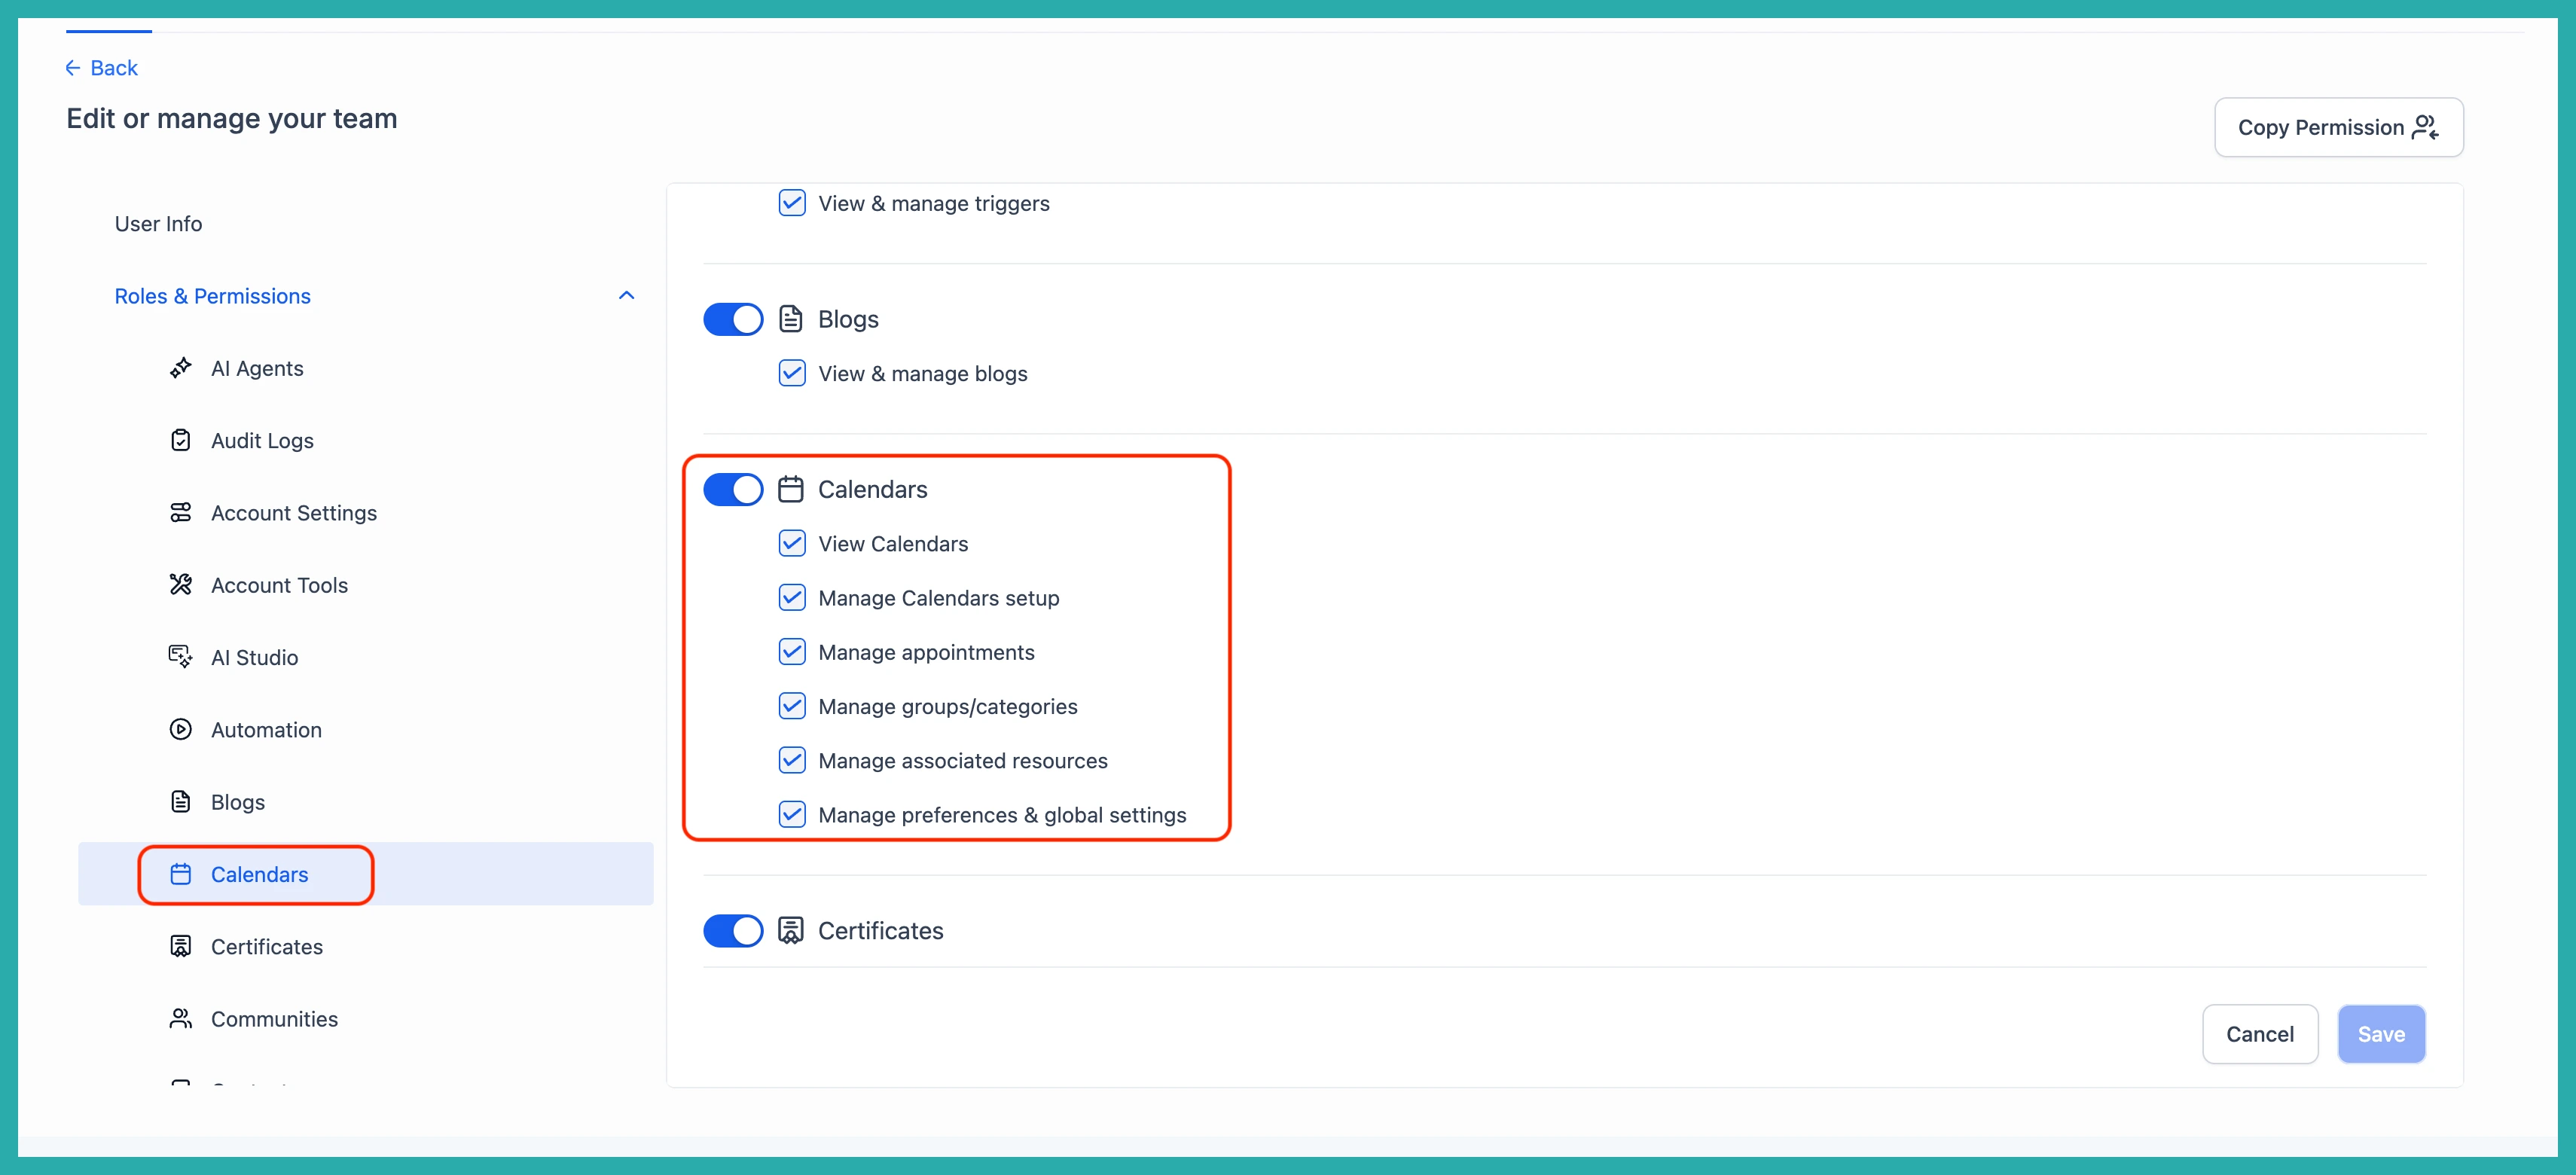Click the Cancel button
Screen dimensions: 2576x1175
(x=2259, y=1034)
